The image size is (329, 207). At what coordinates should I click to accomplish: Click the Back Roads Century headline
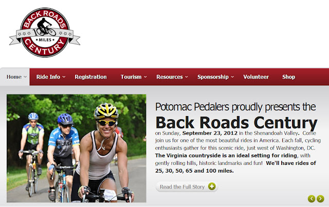click(x=236, y=122)
